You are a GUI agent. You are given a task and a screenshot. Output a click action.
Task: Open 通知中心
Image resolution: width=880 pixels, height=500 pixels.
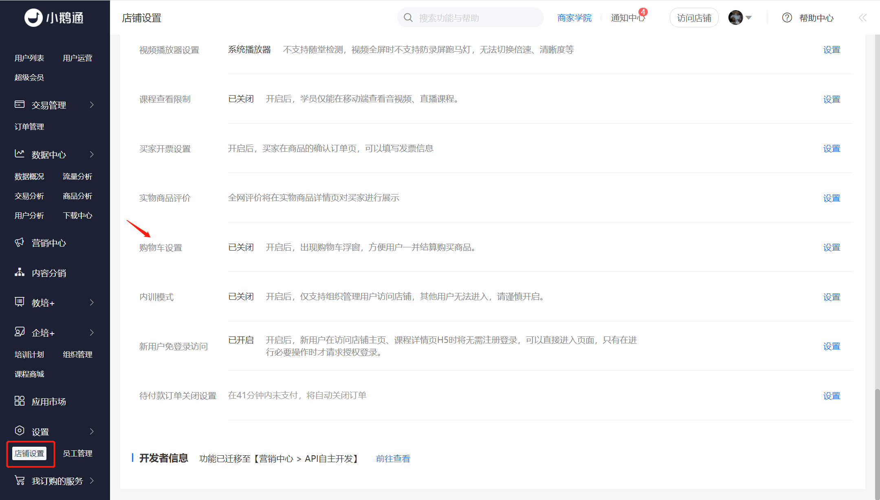[x=628, y=18]
